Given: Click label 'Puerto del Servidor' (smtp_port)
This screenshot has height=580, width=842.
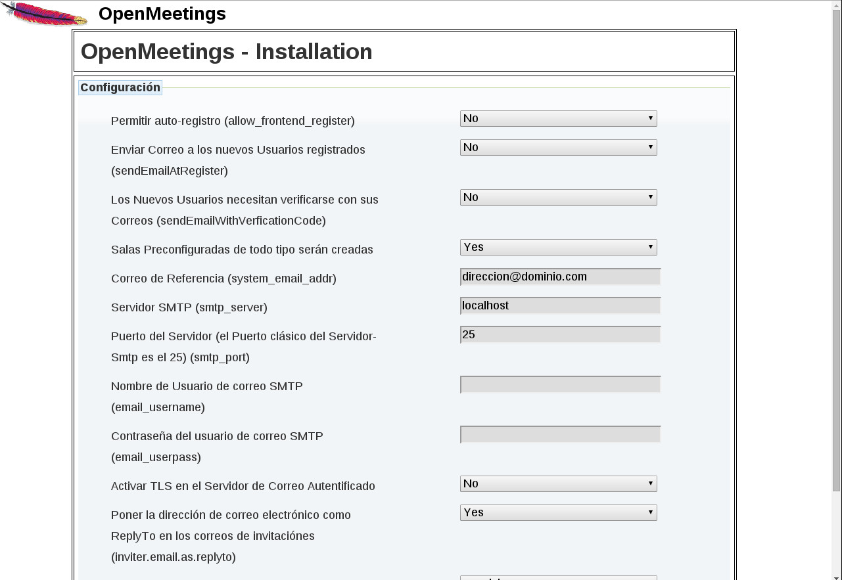Looking at the screenshot, I should 244,347.
